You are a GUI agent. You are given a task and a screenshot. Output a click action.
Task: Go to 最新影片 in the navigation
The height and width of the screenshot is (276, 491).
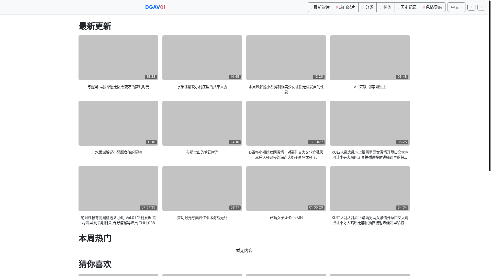pyautogui.click(x=320, y=7)
